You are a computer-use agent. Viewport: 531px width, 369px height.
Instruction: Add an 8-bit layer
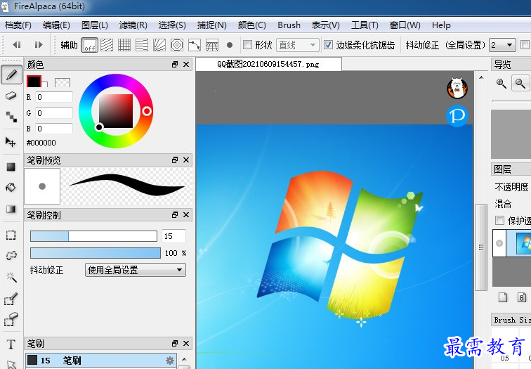[x=522, y=297]
